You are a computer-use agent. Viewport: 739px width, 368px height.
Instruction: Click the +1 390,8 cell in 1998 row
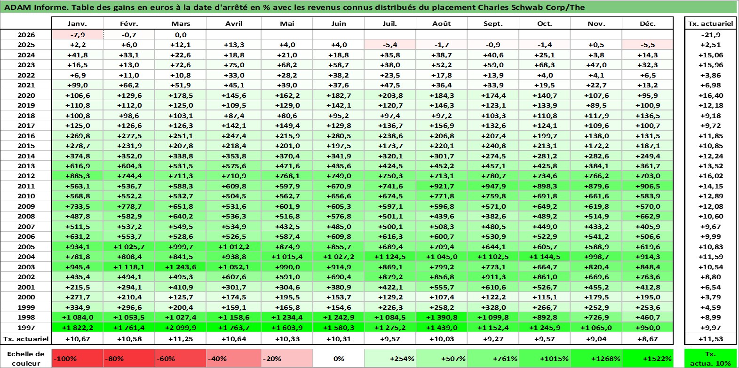pos(442,317)
